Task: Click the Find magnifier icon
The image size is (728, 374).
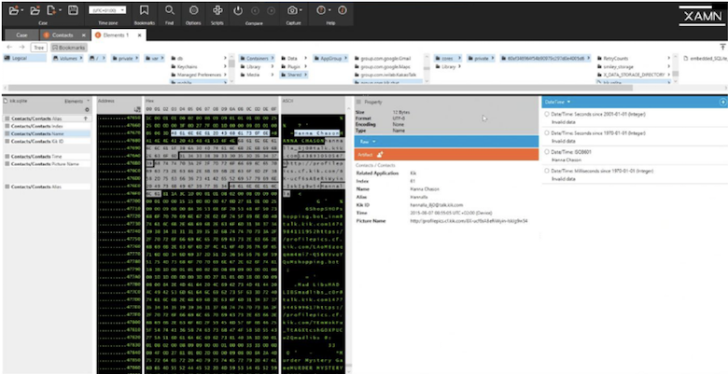Action: (x=170, y=10)
